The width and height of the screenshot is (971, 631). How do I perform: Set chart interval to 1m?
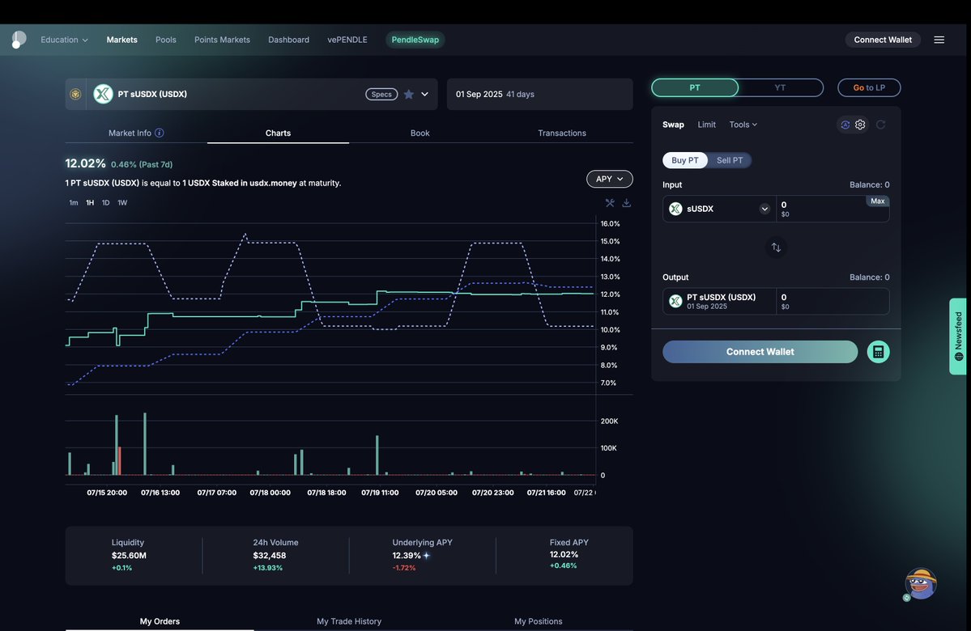coord(74,203)
